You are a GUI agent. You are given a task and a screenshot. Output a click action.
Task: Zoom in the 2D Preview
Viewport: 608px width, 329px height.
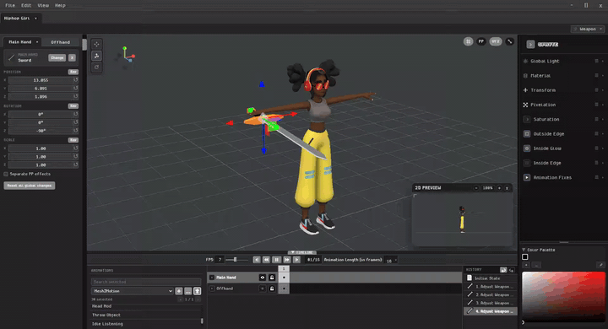point(499,188)
